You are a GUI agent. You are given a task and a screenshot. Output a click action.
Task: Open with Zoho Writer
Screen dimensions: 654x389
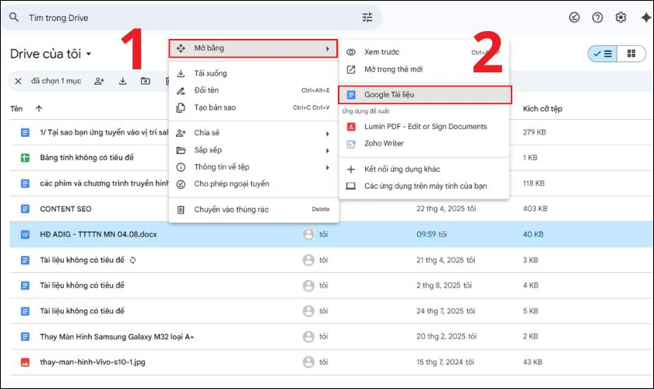(424, 143)
